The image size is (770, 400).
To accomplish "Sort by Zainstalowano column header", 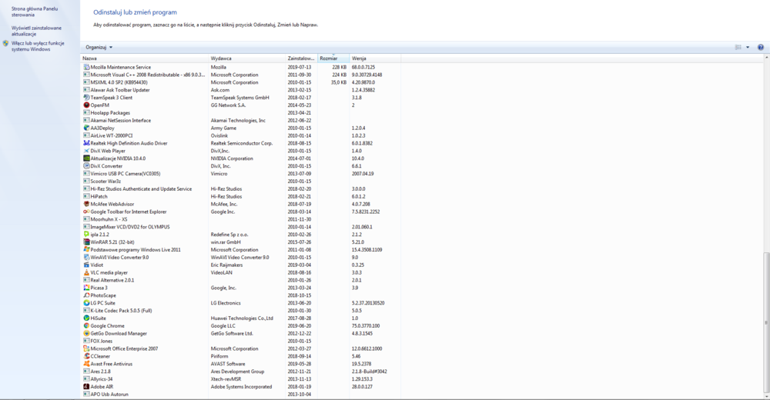I will [302, 58].
